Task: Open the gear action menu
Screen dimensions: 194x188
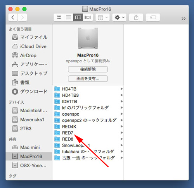Action: [120, 17]
